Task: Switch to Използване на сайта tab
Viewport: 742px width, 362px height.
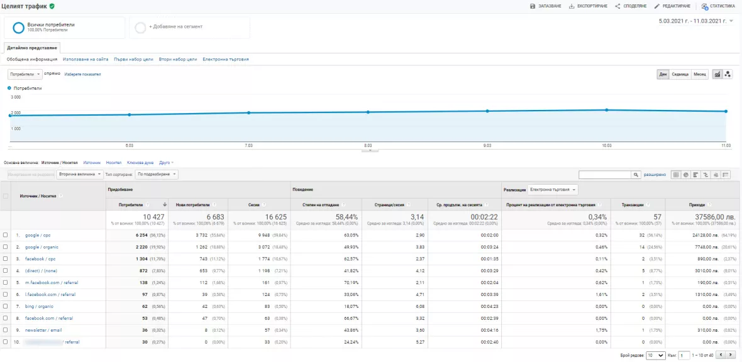Action: (86, 60)
